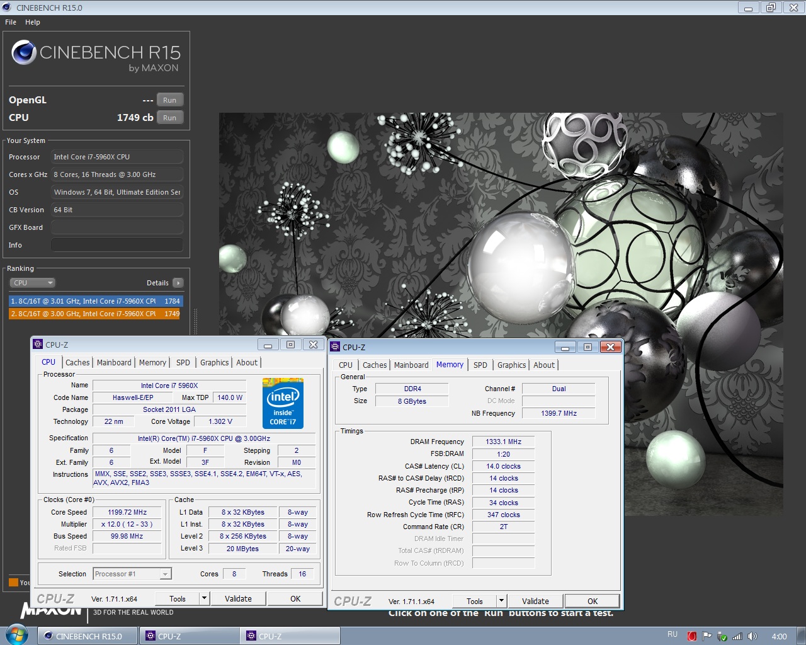Click the Core Speed value 1199.72 MHz
Viewport: 806px width, 645px height.
tap(127, 512)
